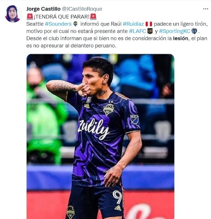
Task: Click the MLS badge on the sleeve
Action: 134,120
